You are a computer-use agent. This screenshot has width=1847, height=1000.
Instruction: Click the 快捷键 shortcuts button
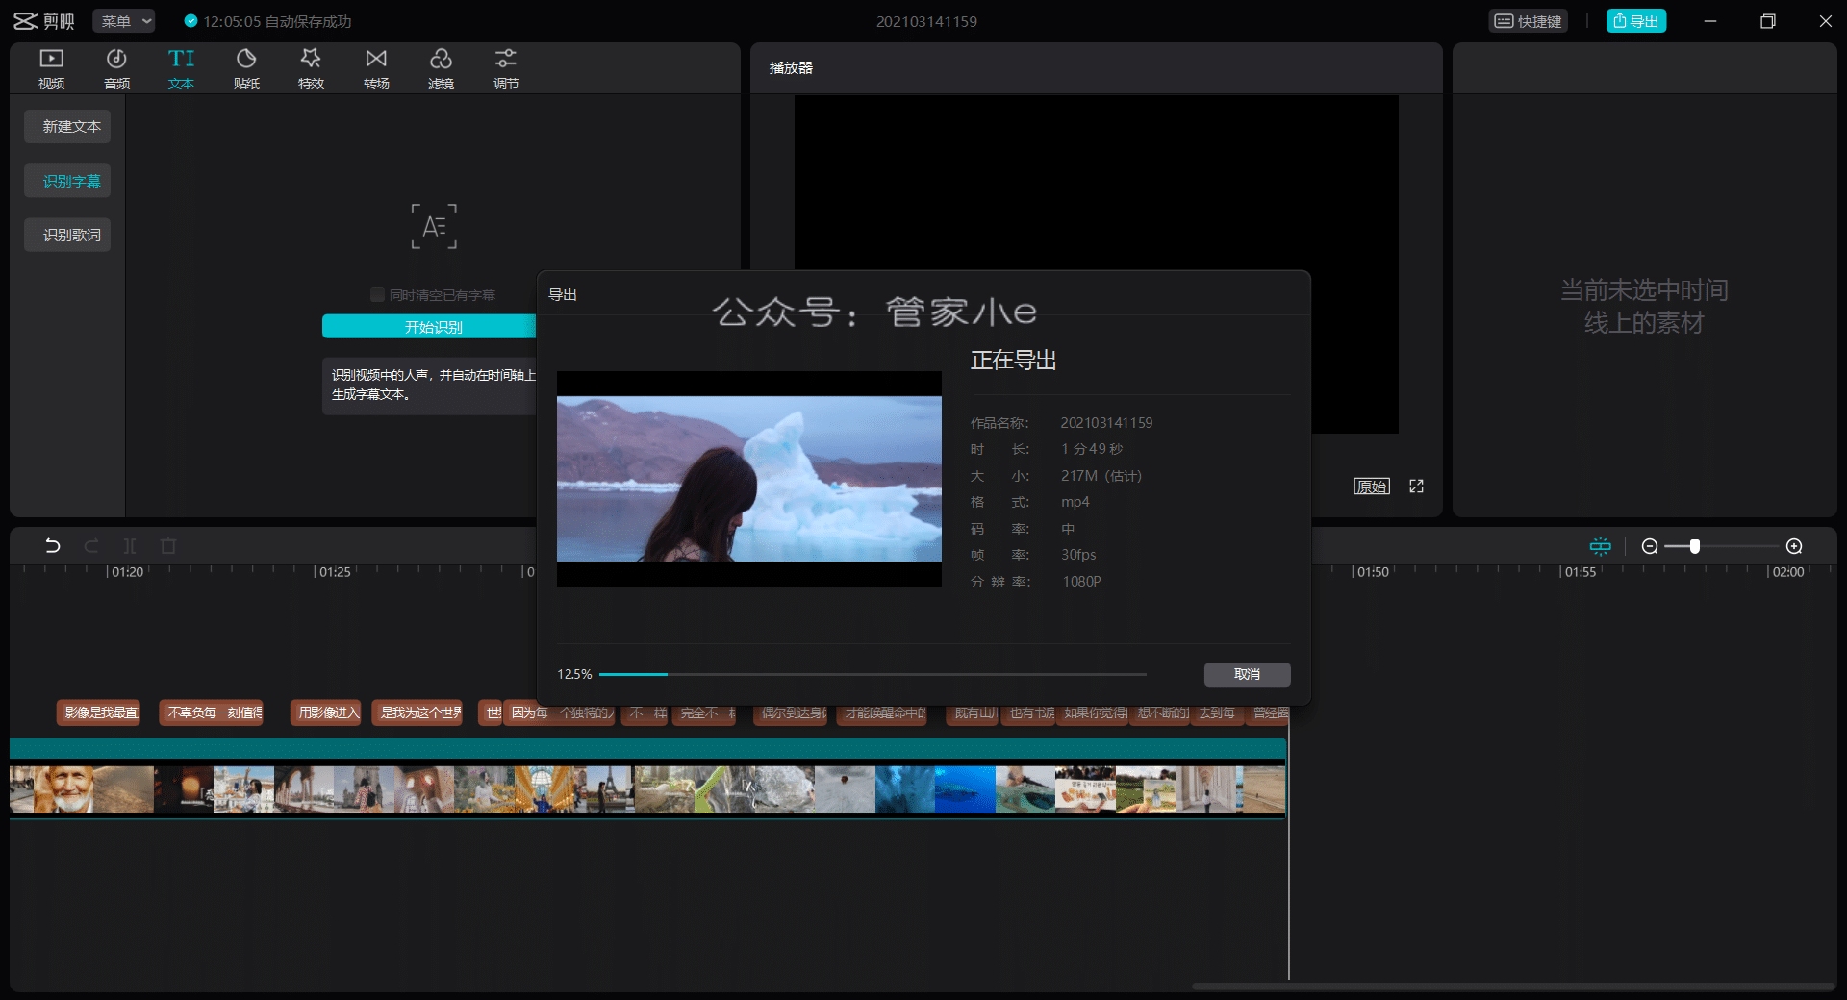(1528, 21)
